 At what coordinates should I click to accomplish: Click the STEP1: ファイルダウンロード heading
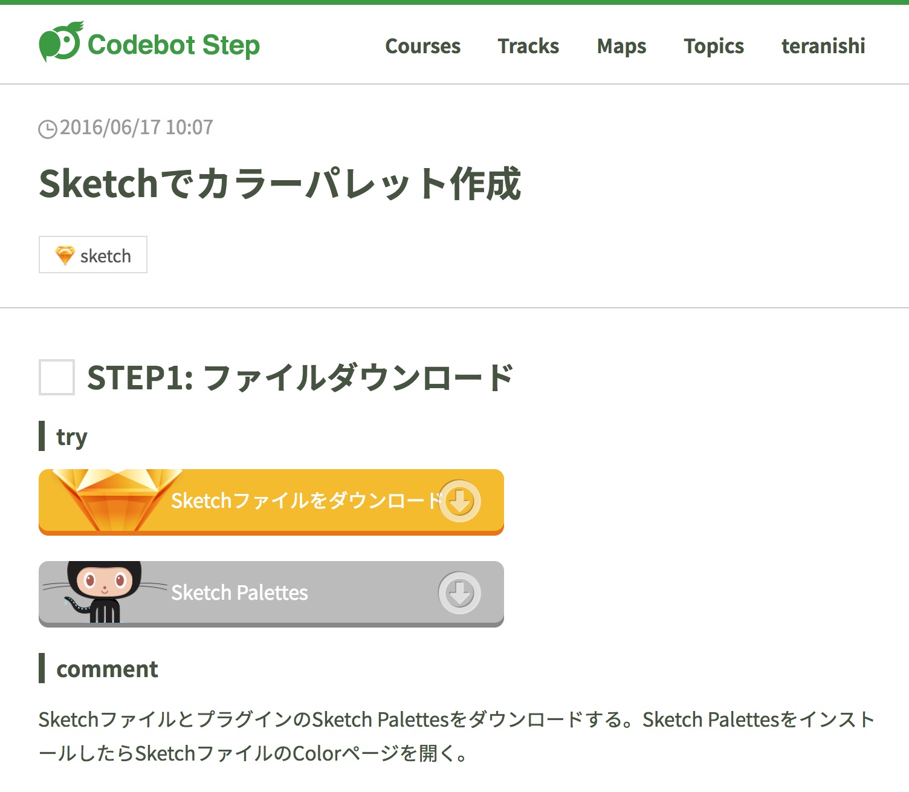(300, 378)
